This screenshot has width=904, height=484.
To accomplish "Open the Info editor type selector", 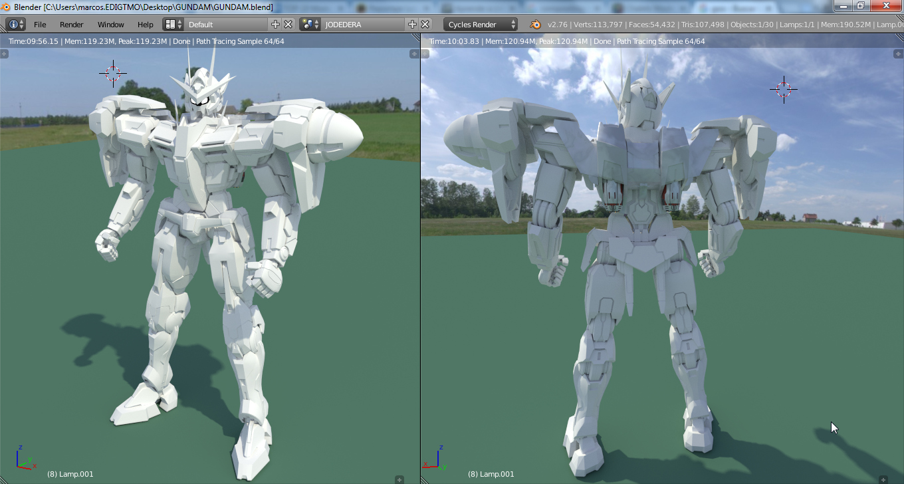I will pos(16,25).
